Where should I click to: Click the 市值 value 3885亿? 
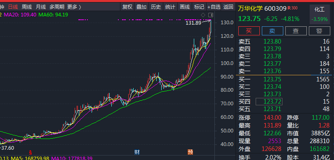click(320, 133)
